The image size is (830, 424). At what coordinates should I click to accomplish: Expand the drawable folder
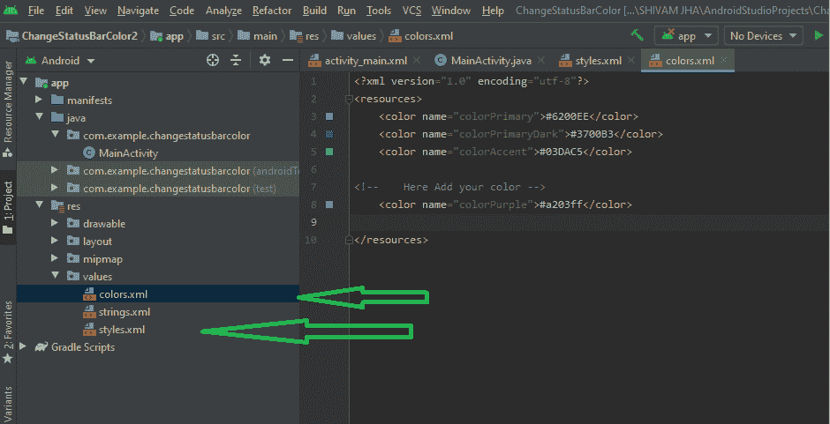[x=57, y=224]
